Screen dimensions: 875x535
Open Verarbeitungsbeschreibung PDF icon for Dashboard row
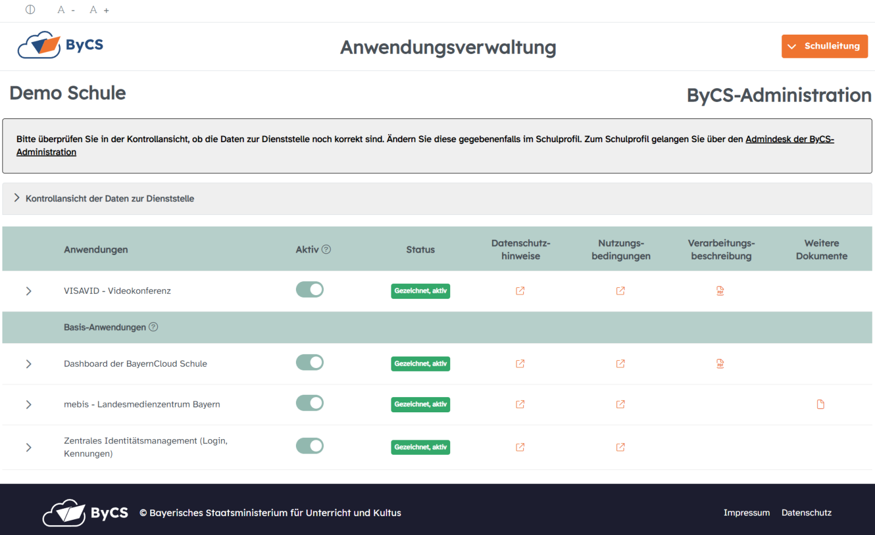click(x=720, y=364)
